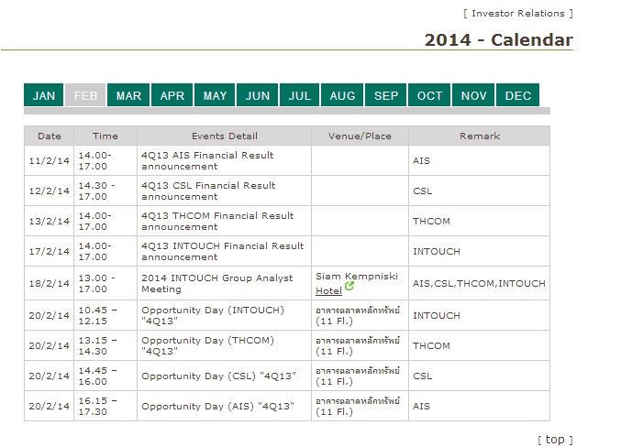Click the Venue/Place column header

point(360,136)
